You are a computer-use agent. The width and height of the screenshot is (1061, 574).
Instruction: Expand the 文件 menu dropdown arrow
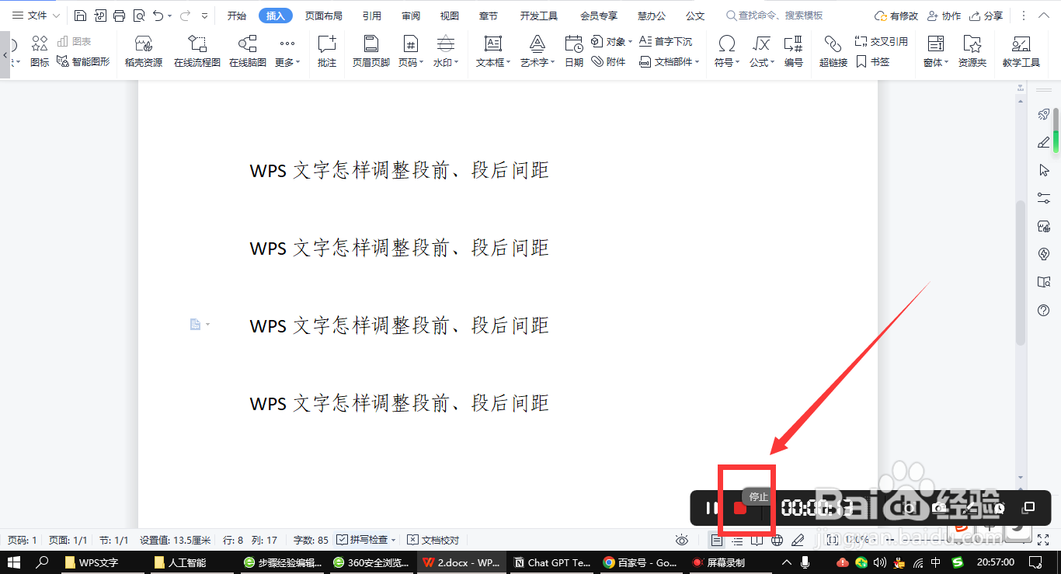click(x=56, y=16)
